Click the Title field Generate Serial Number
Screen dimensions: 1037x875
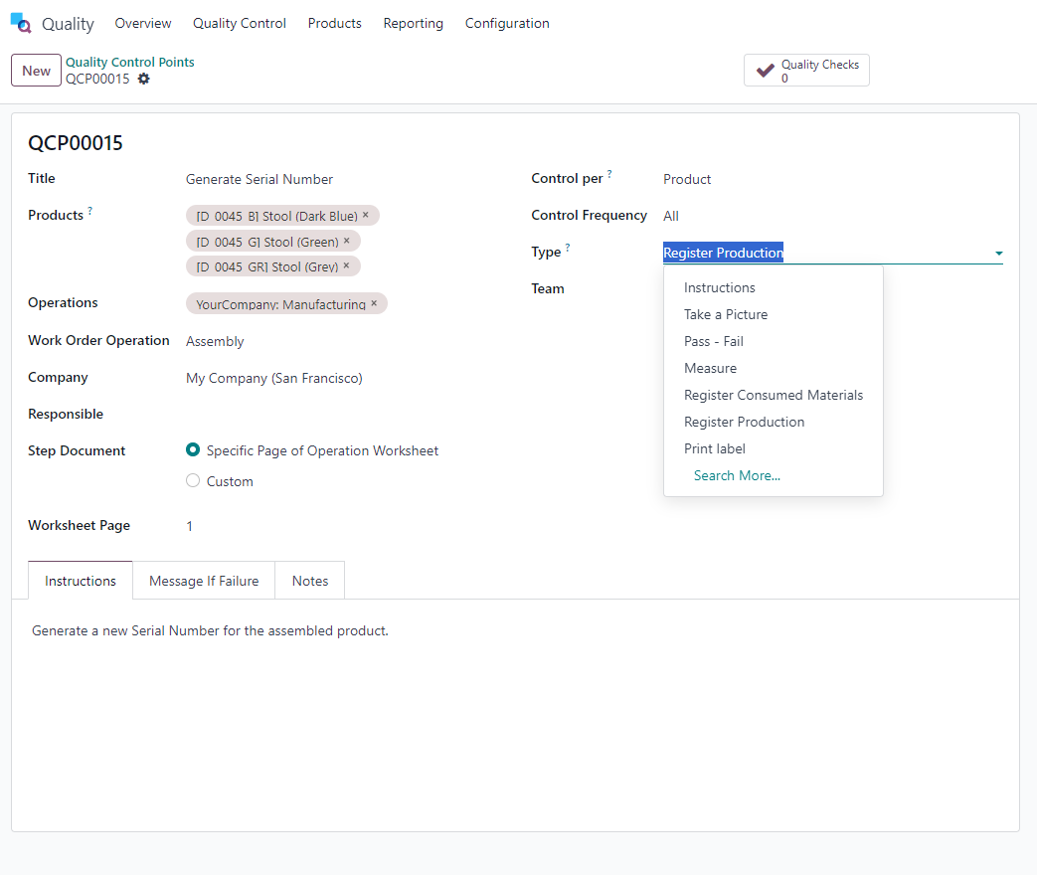pos(259,180)
